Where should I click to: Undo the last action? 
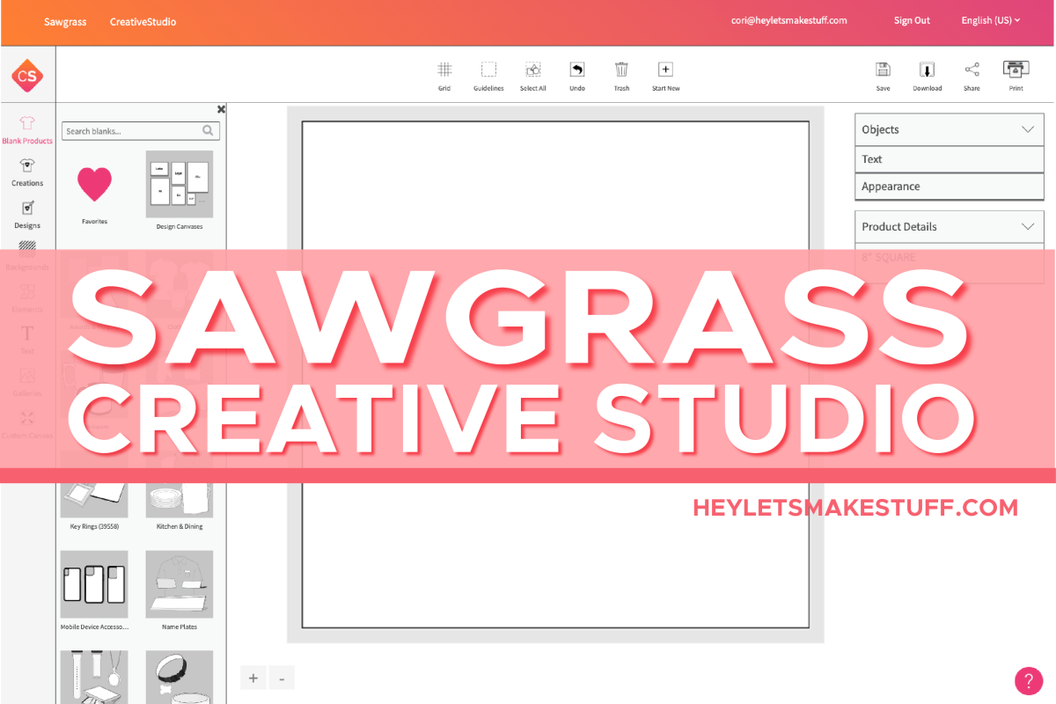[x=577, y=76]
